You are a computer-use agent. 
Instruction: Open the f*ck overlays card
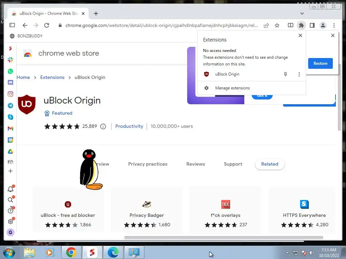[x=225, y=209]
